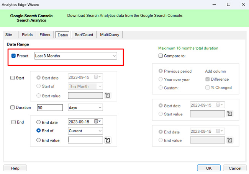This screenshot has width=249, height=174.
Task: Enable the Compare to checkbox
Action: point(161,56)
